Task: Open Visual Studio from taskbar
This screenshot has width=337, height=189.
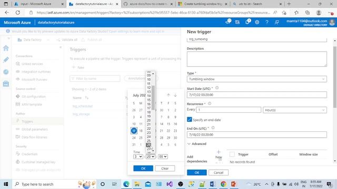Action: 170,184
